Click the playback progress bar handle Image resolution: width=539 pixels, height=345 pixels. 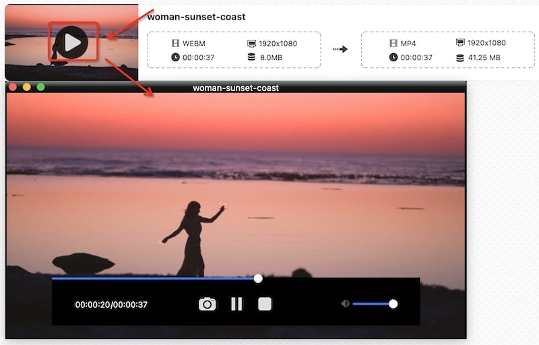point(258,279)
